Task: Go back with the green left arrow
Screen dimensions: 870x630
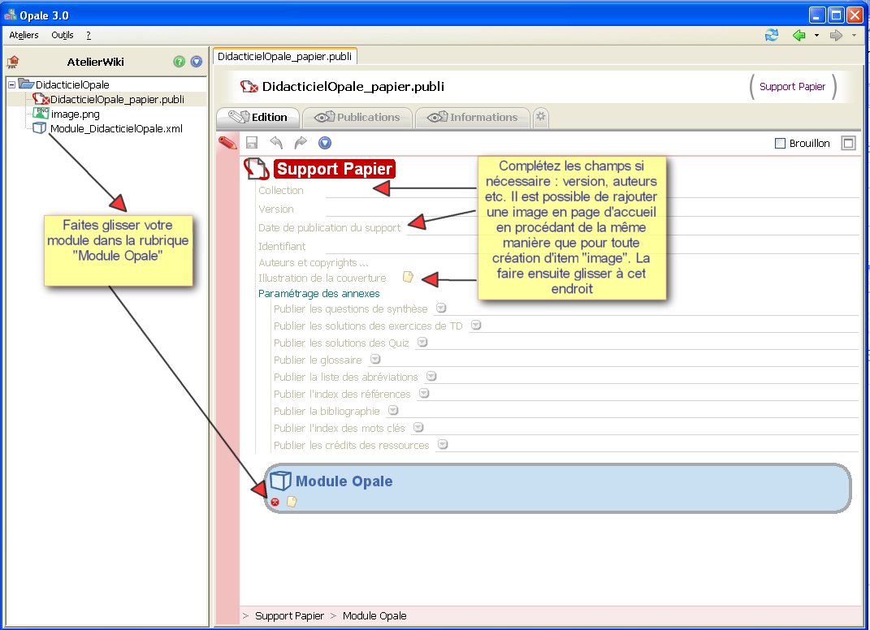Action: (799, 36)
